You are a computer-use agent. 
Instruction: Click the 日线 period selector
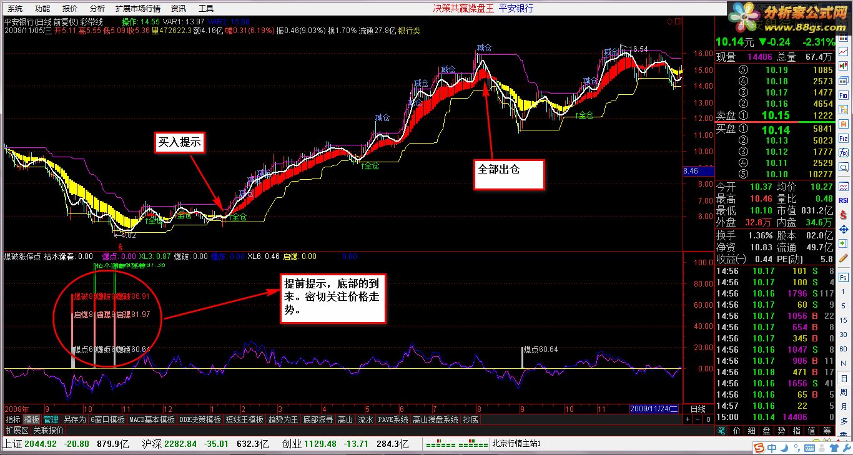click(698, 409)
